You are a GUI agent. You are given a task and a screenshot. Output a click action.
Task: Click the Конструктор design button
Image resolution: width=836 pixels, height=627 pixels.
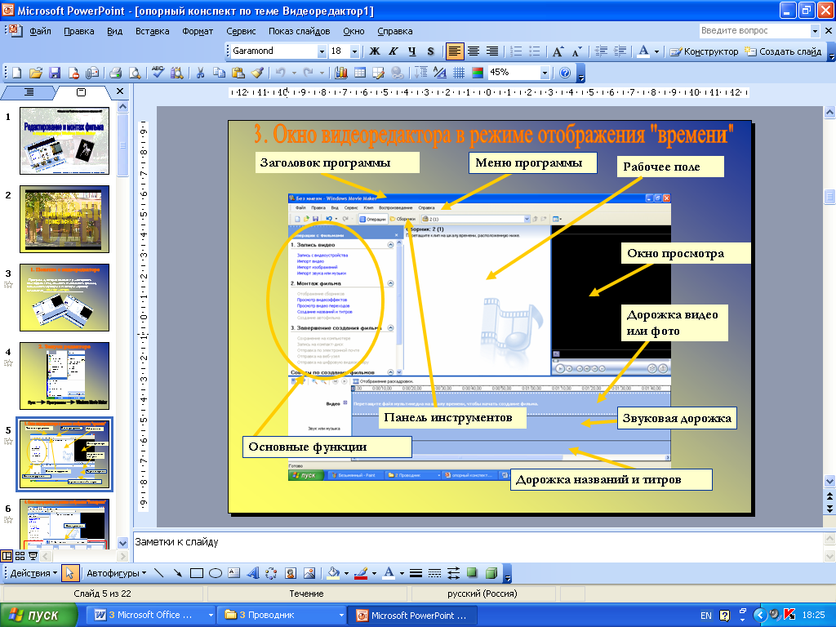(x=704, y=51)
